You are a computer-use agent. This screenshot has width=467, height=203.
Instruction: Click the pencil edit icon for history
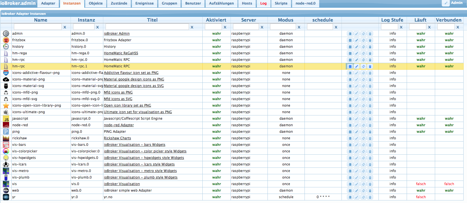(357, 47)
